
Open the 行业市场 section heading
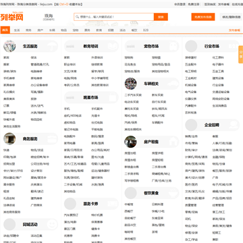coord(212,46)
